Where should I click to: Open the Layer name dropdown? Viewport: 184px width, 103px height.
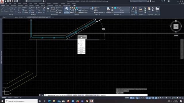tap(83, 8)
